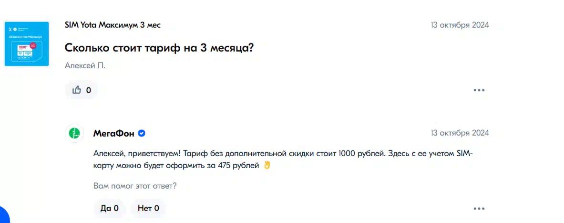This screenshot has width=564, height=223.
Task: Click the question's date 13 октября 2024
Action: [x=460, y=25]
